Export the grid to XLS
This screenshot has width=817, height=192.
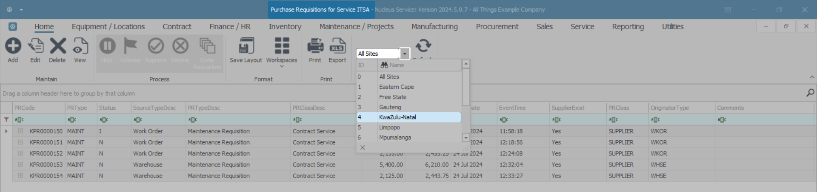337,46
